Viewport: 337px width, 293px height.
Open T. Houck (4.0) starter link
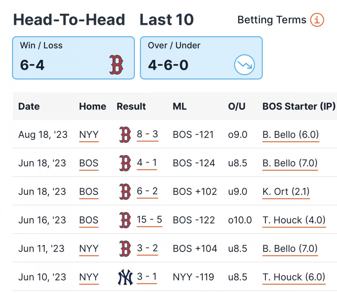[x=294, y=220]
